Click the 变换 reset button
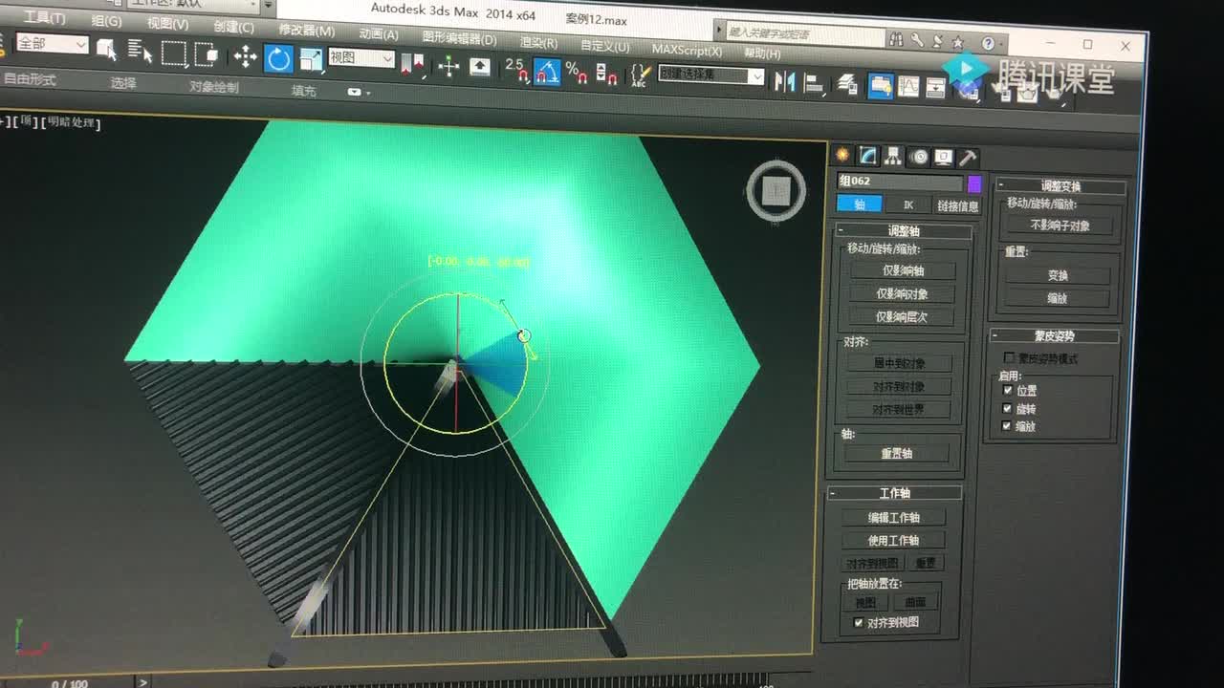The image size is (1224, 688). click(x=1057, y=275)
